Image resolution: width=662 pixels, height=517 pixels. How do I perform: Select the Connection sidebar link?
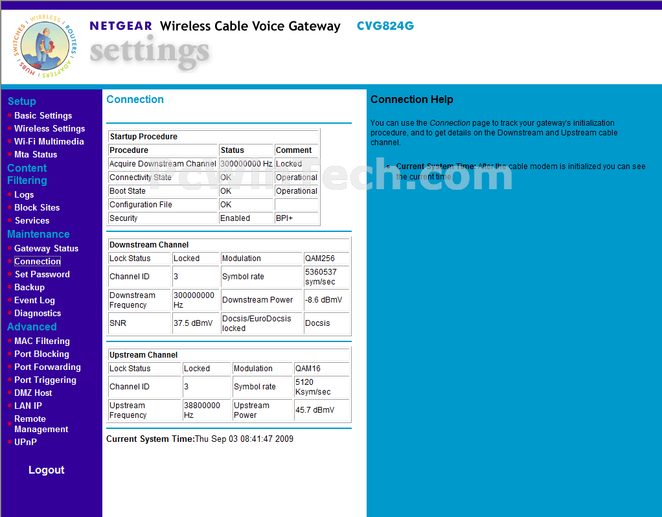point(38,262)
